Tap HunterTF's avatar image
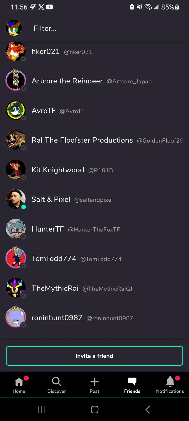The image size is (189, 421). coord(16,229)
